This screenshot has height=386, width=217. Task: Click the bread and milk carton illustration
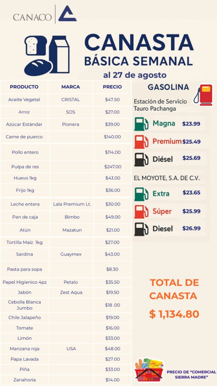point(47,56)
